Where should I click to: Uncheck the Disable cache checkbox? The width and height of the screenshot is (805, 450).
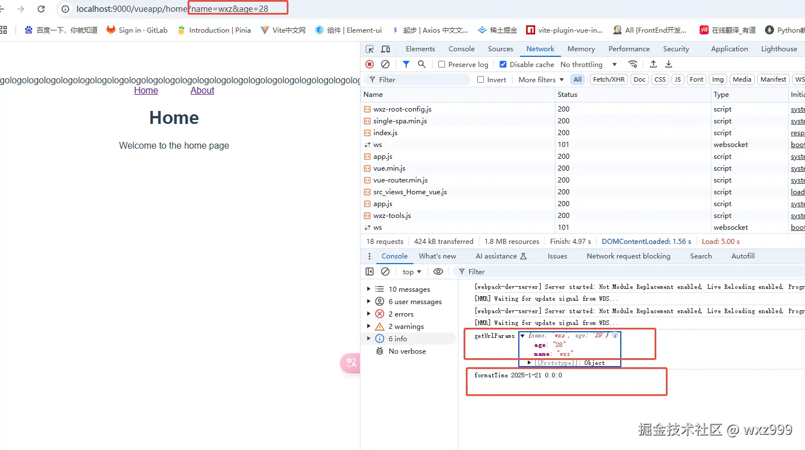point(503,64)
